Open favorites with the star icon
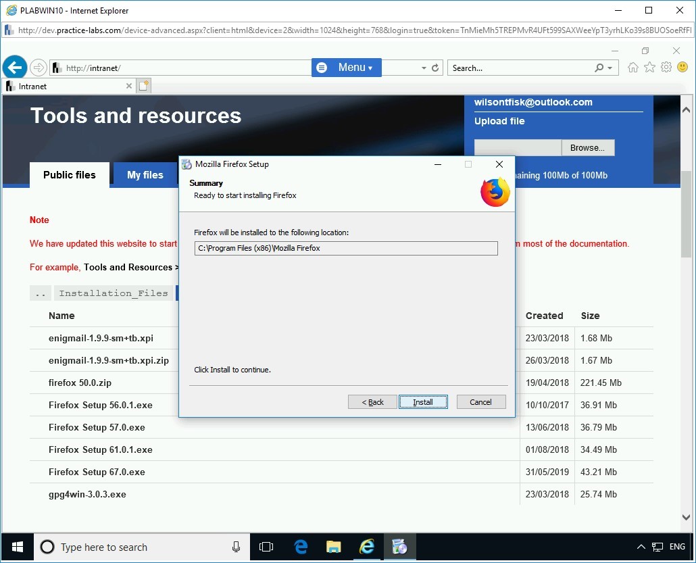This screenshot has width=696, height=563. click(x=649, y=68)
